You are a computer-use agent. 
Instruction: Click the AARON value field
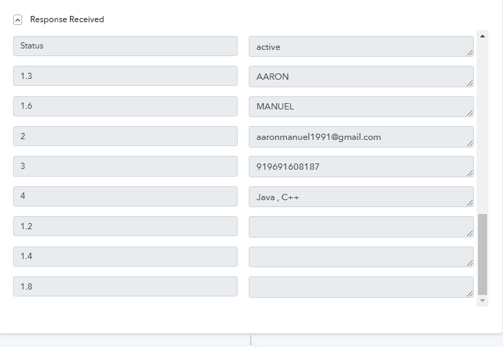(x=360, y=76)
